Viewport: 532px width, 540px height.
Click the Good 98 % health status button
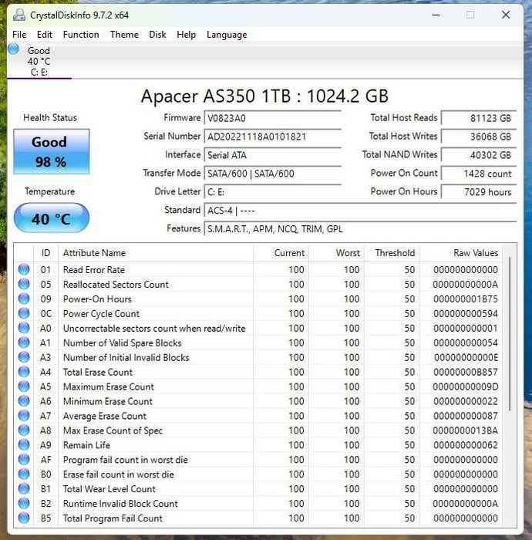(x=52, y=151)
